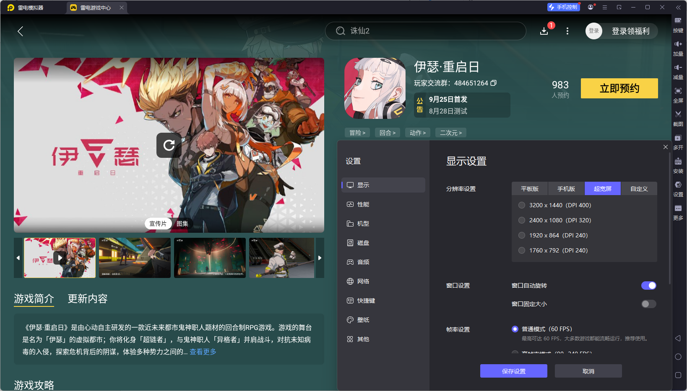Show next thumbnails with right arrow
Viewport: 687px width, 391px height.
pyautogui.click(x=320, y=258)
